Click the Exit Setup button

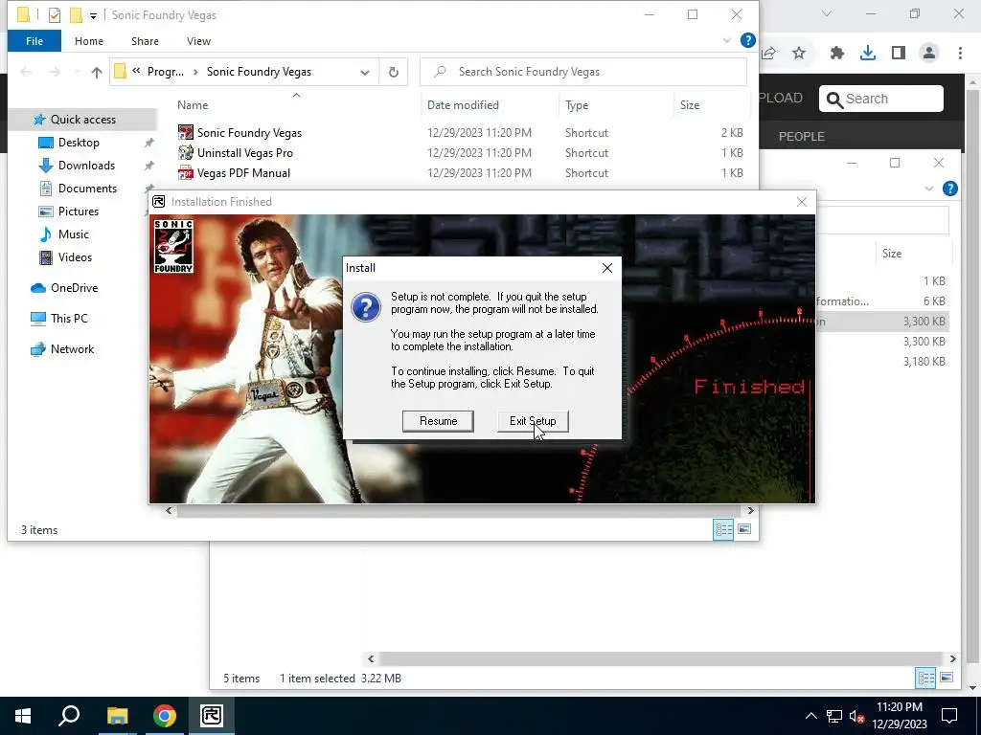(x=533, y=421)
